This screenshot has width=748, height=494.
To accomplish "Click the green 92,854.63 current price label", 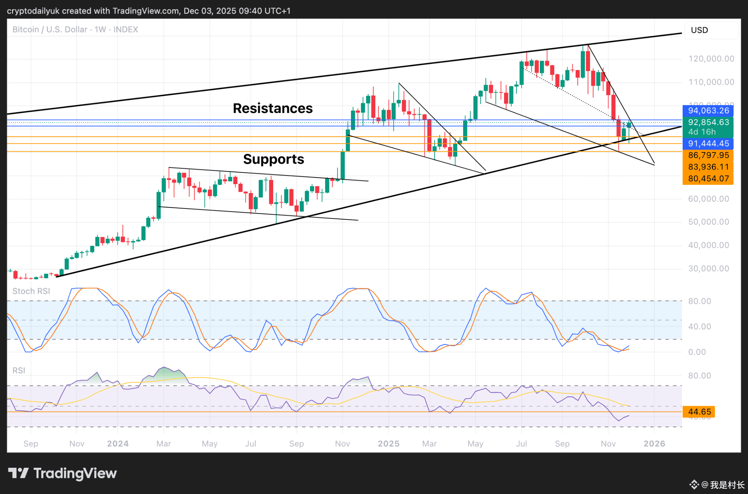I will pyautogui.click(x=708, y=122).
